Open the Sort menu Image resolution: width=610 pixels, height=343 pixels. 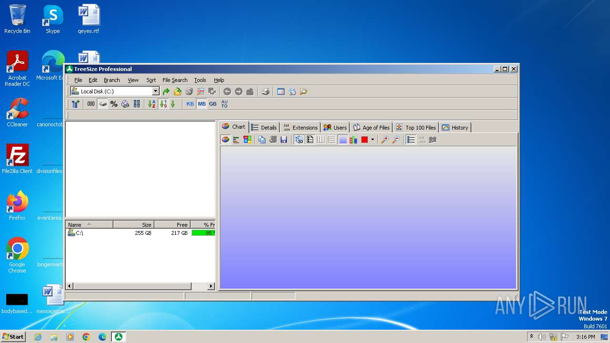(x=151, y=80)
